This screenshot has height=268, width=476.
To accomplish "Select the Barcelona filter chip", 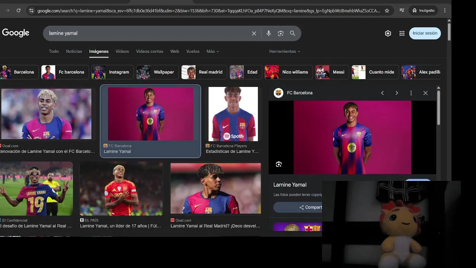I will point(19,72).
